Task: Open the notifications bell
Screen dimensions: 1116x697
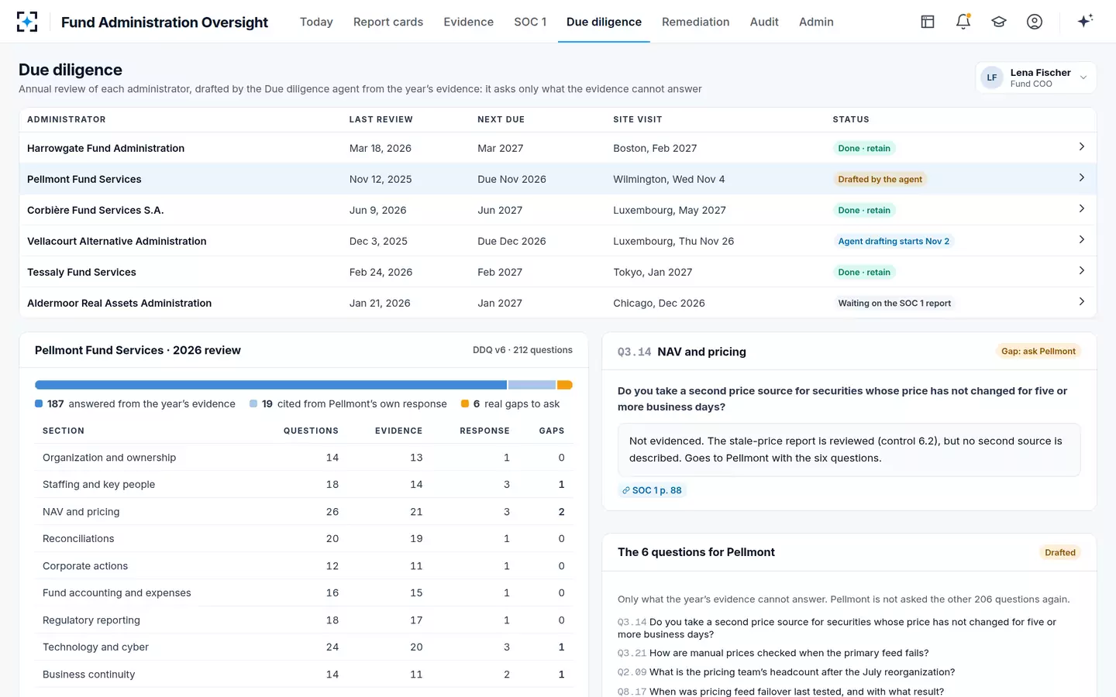Action: (x=963, y=22)
